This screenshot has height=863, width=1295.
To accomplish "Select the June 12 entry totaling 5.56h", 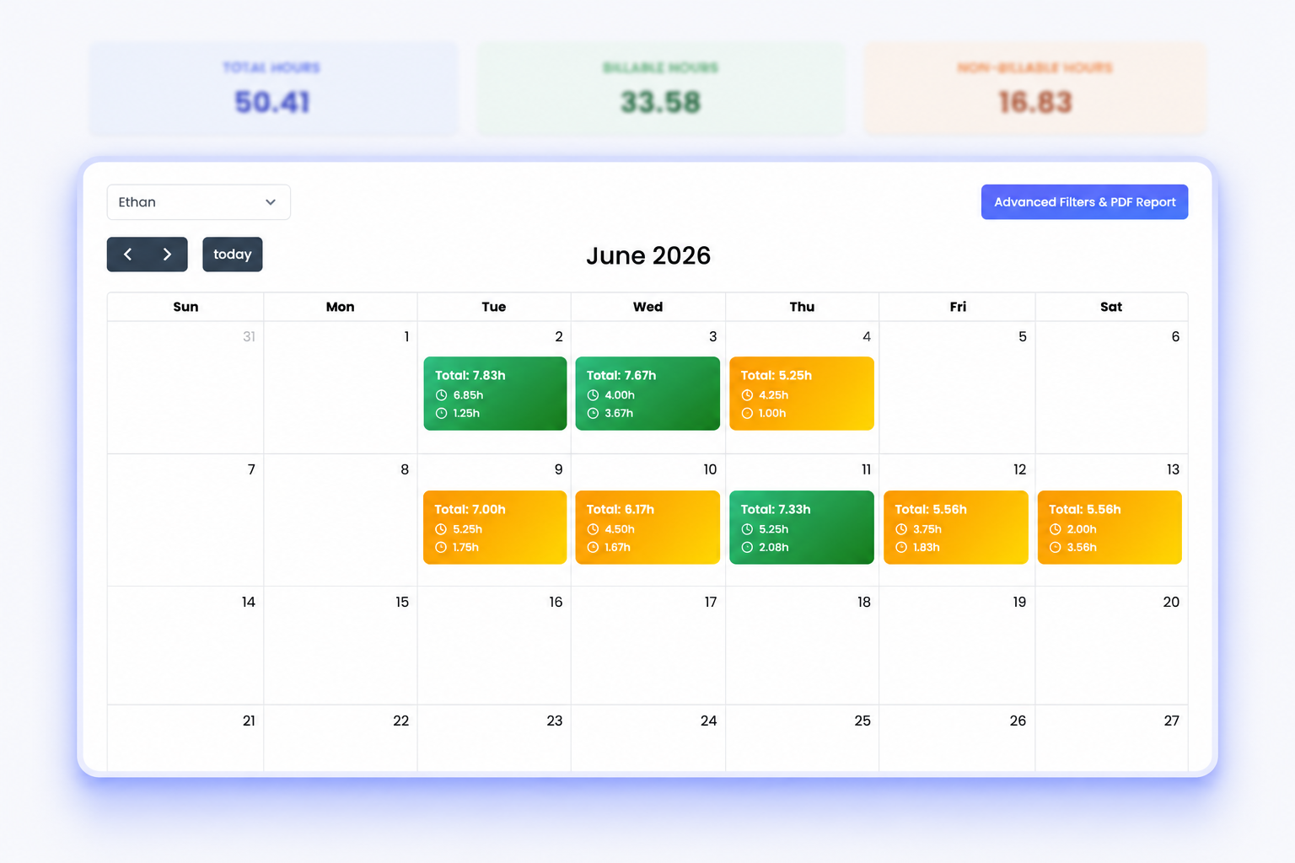I will pos(956,528).
